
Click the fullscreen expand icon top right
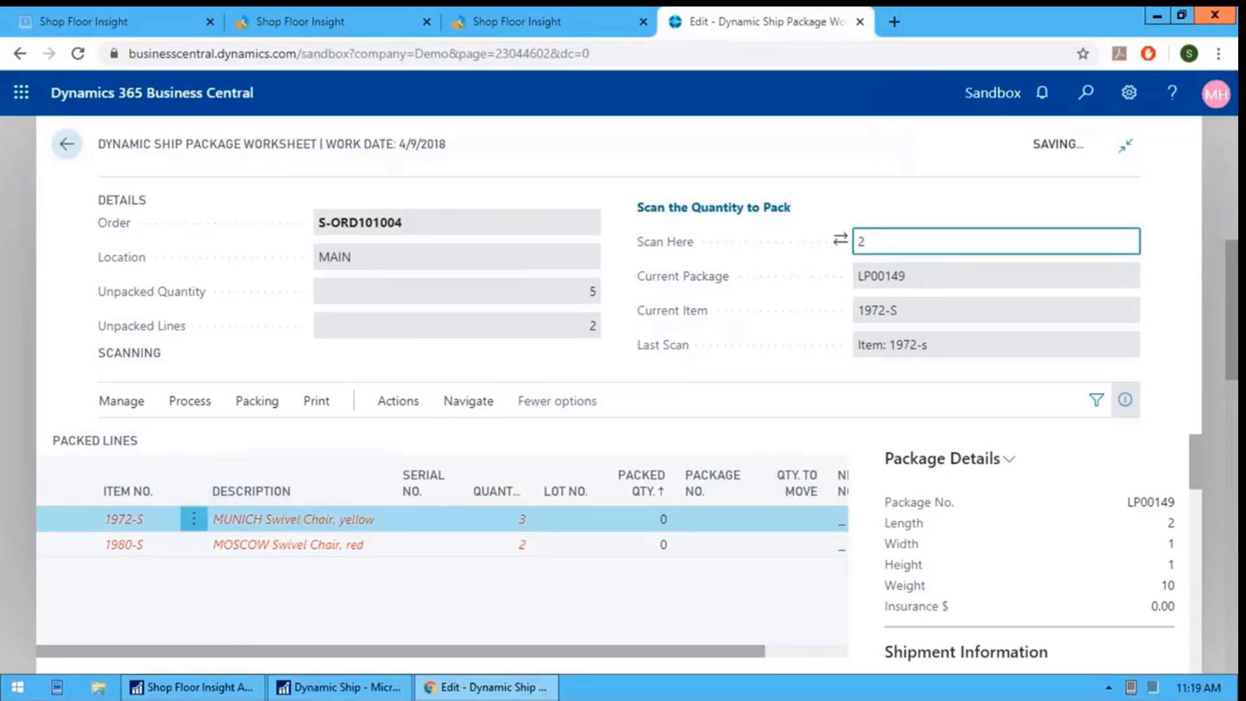pyautogui.click(x=1125, y=144)
